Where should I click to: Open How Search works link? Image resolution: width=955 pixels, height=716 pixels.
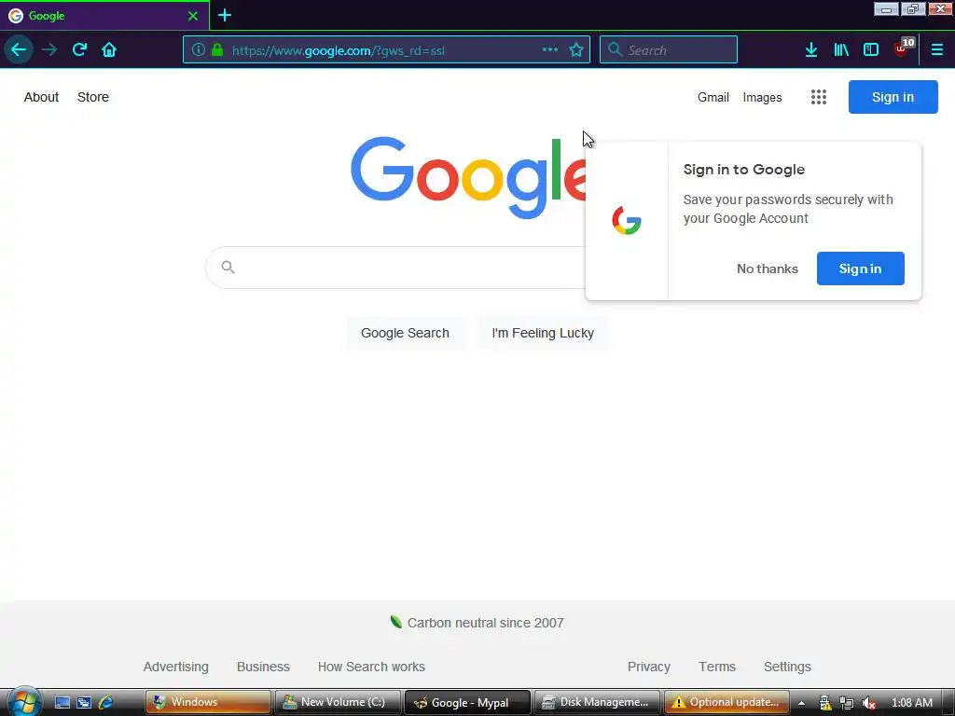point(371,667)
